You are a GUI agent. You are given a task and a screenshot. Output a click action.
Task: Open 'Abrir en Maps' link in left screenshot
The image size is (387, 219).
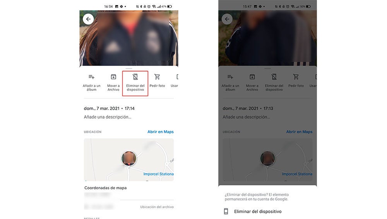point(160,132)
